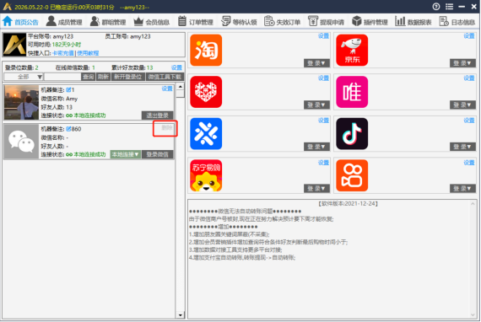Click the 删除 link on machine 860
Image resolution: width=481 pixels, height=322 pixels.
[167, 128]
